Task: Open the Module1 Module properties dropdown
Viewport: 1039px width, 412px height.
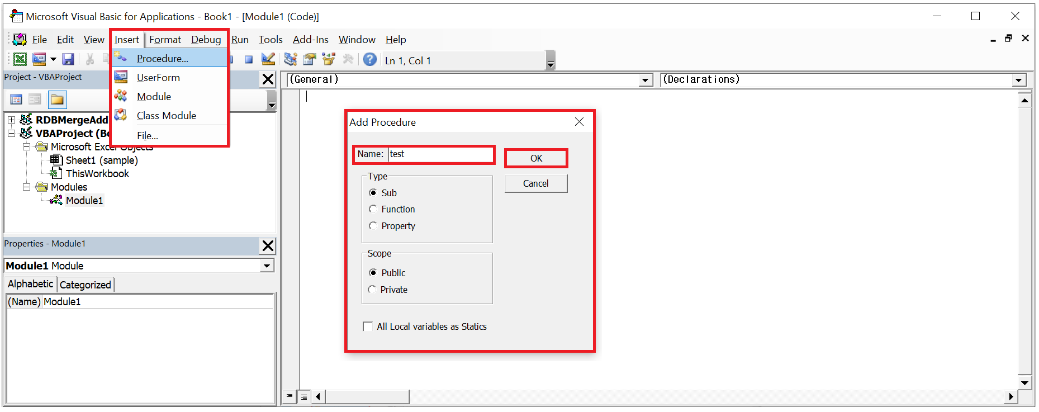Action: 267,266
